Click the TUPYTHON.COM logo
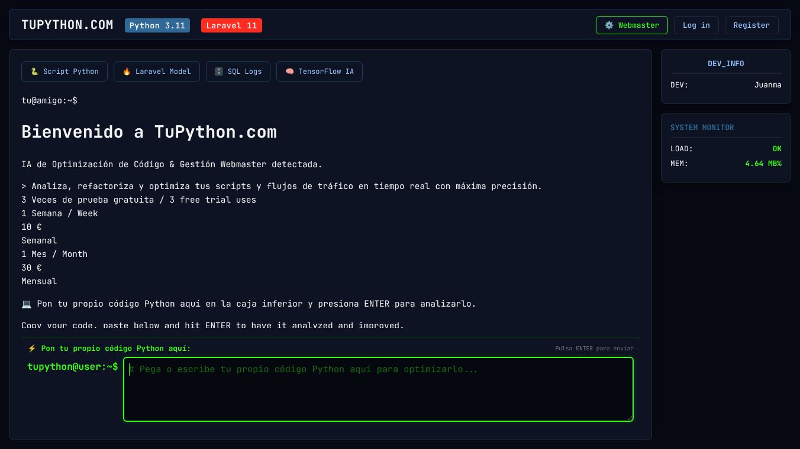The image size is (800, 449). pos(67,25)
